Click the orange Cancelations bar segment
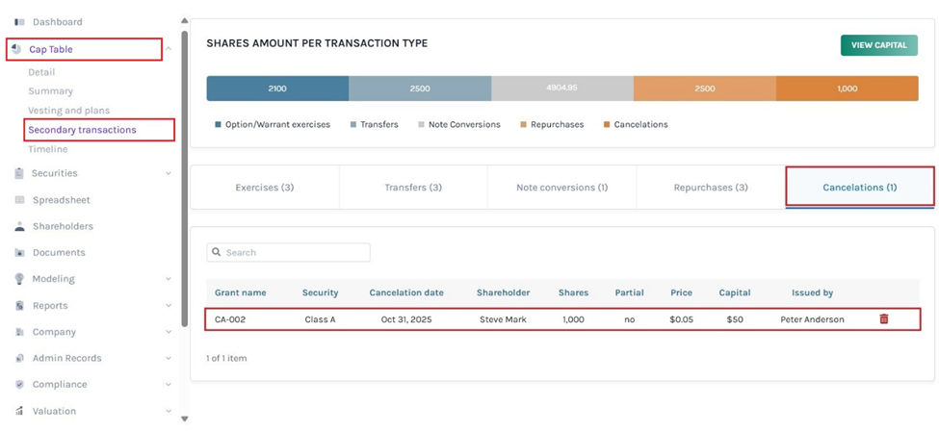Screen dimensions: 939x432 [x=847, y=89]
